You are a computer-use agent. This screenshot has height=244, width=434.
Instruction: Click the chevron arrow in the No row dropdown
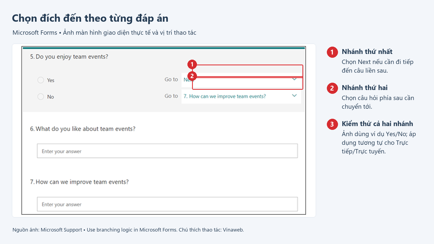click(294, 95)
